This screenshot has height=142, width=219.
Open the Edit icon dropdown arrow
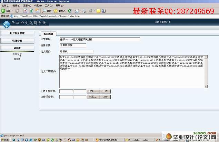click(x=94, y=11)
